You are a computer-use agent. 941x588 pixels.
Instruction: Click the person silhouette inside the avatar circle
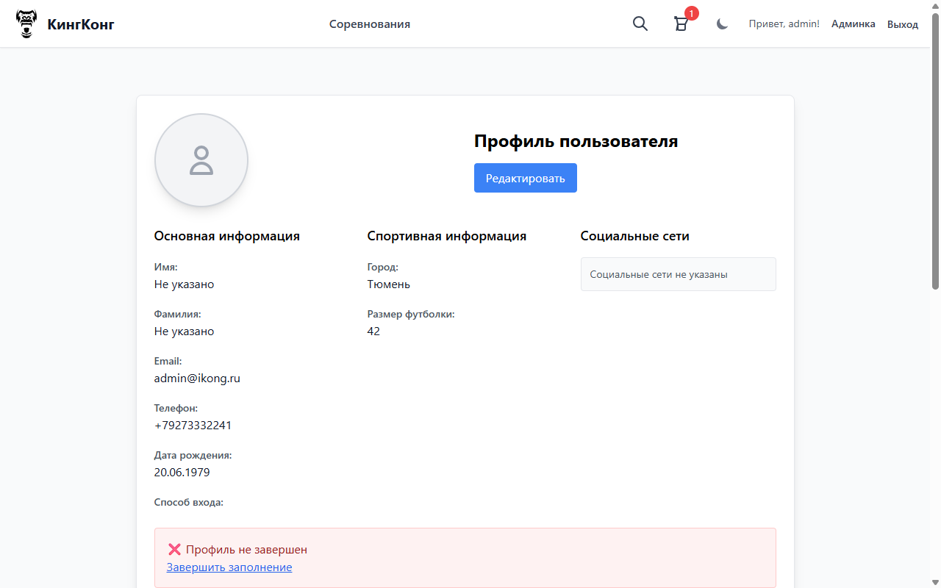coord(201,160)
